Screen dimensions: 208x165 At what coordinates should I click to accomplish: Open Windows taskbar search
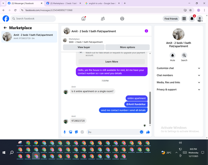click(12, 153)
